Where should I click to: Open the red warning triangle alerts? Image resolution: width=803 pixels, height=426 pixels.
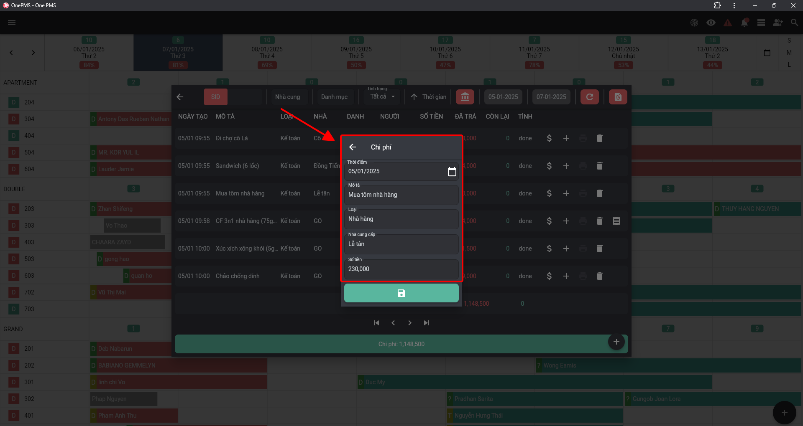pyautogui.click(x=728, y=23)
